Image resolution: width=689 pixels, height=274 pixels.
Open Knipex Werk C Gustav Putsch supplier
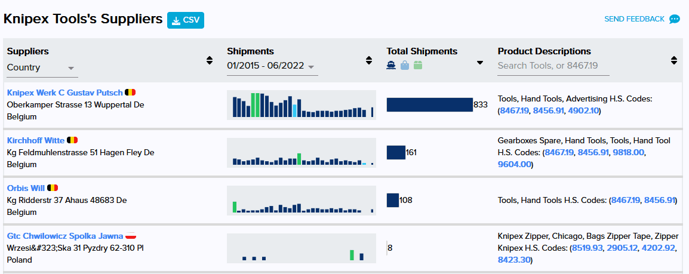[x=64, y=93]
